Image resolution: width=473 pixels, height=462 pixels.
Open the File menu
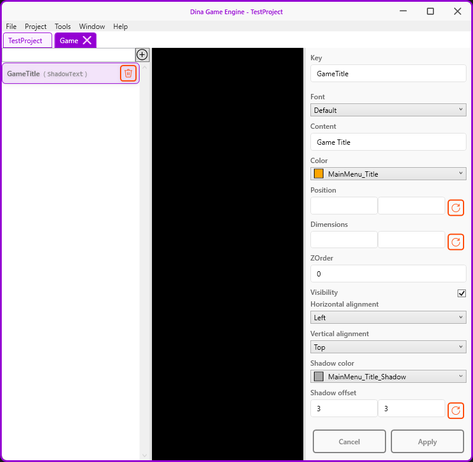pos(11,27)
